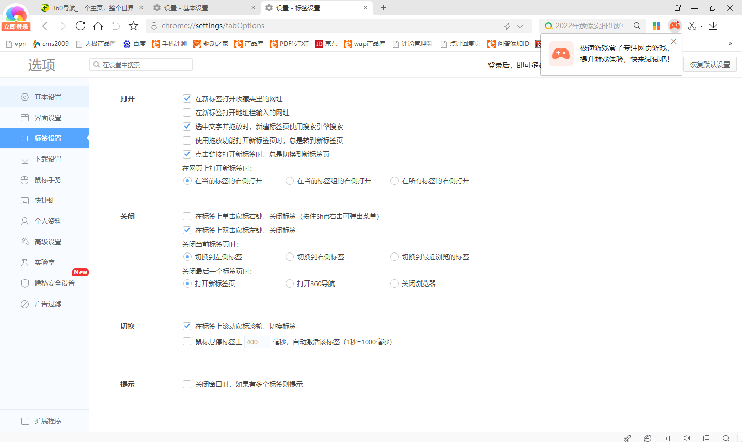Enable opening address bar URLs in new tab
Image resolution: width=742 pixels, height=442 pixels.
point(187,112)
